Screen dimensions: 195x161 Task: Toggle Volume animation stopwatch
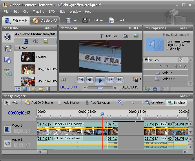pos(181,60)
